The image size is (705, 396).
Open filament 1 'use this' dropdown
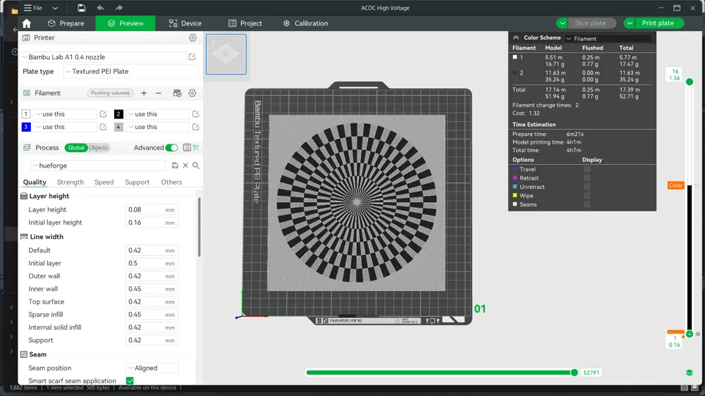65,114
